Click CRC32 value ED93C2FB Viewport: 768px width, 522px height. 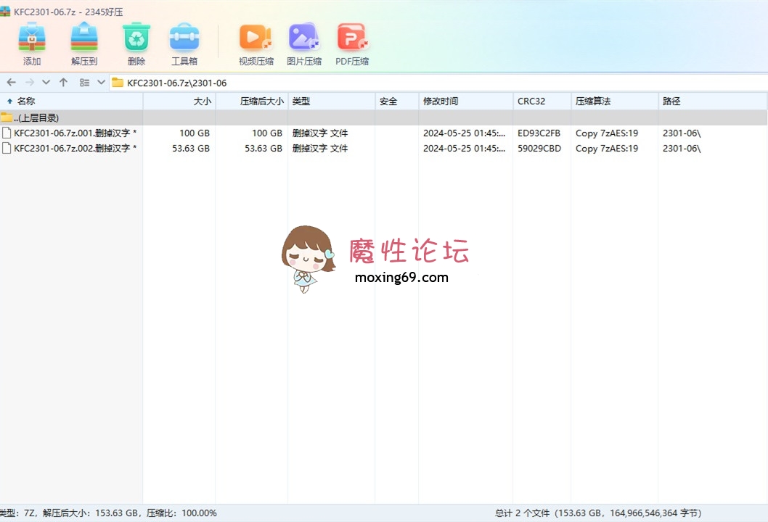(539, 133)
